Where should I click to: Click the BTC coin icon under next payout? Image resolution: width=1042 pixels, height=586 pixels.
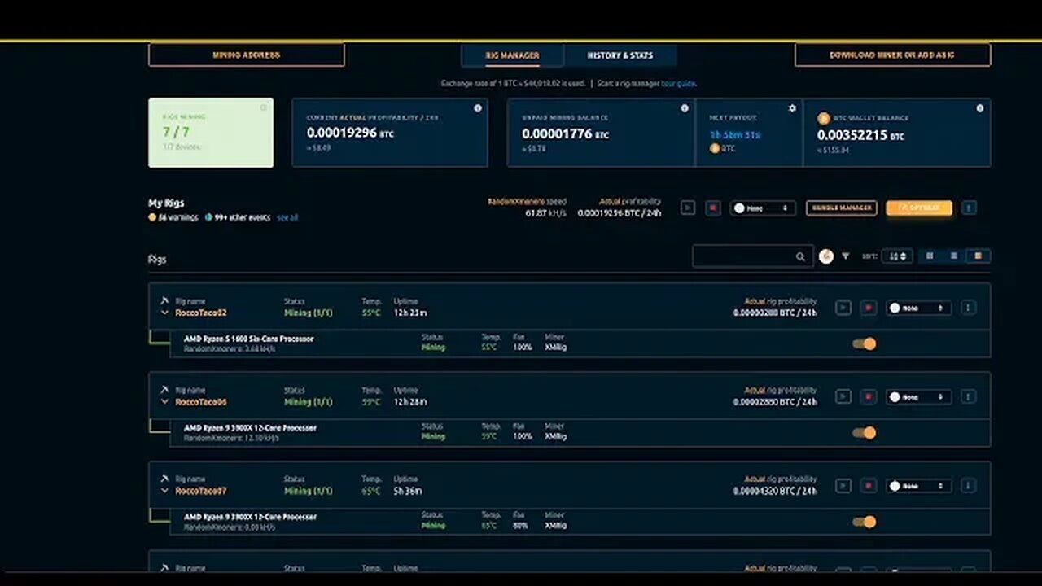[x=715, y=148]
